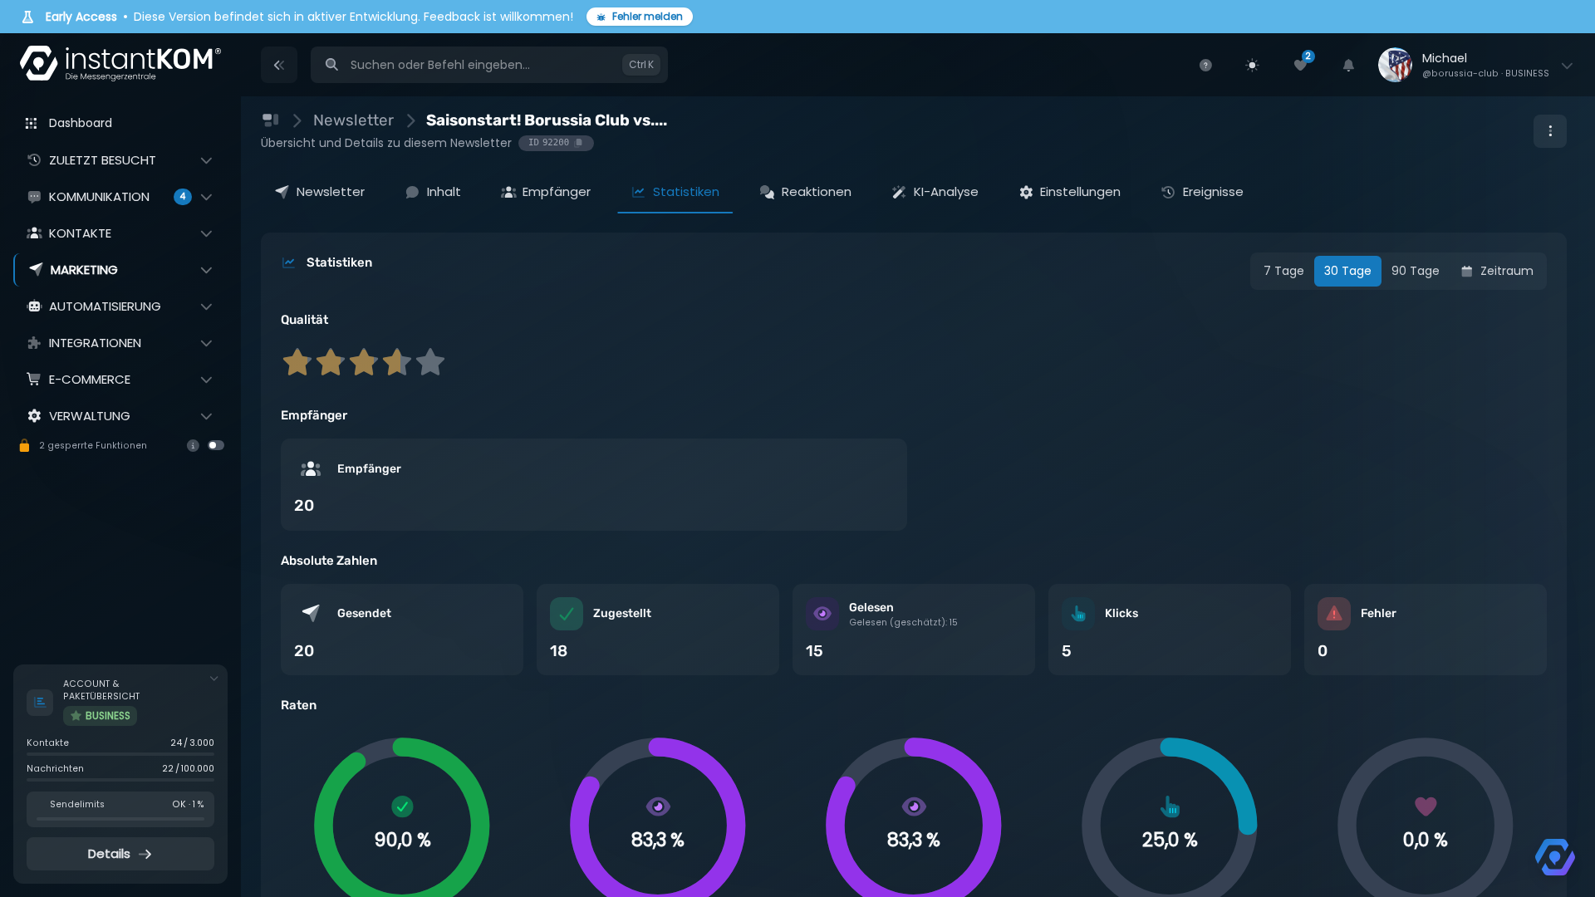Screen dimensions: 1595x897
Task: Select the 7 Tage time range
Action: [x=1283, y=271]
